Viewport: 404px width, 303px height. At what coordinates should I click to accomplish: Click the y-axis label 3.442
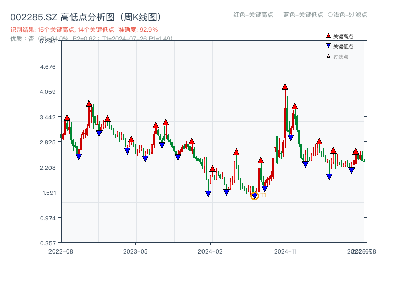pos(47,117)
